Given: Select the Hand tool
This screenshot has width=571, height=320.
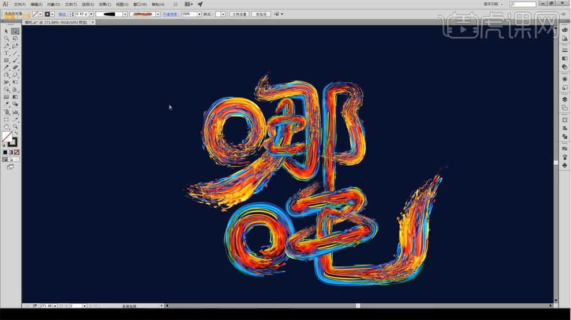Looking at the screenshot, I should point(6,127).
